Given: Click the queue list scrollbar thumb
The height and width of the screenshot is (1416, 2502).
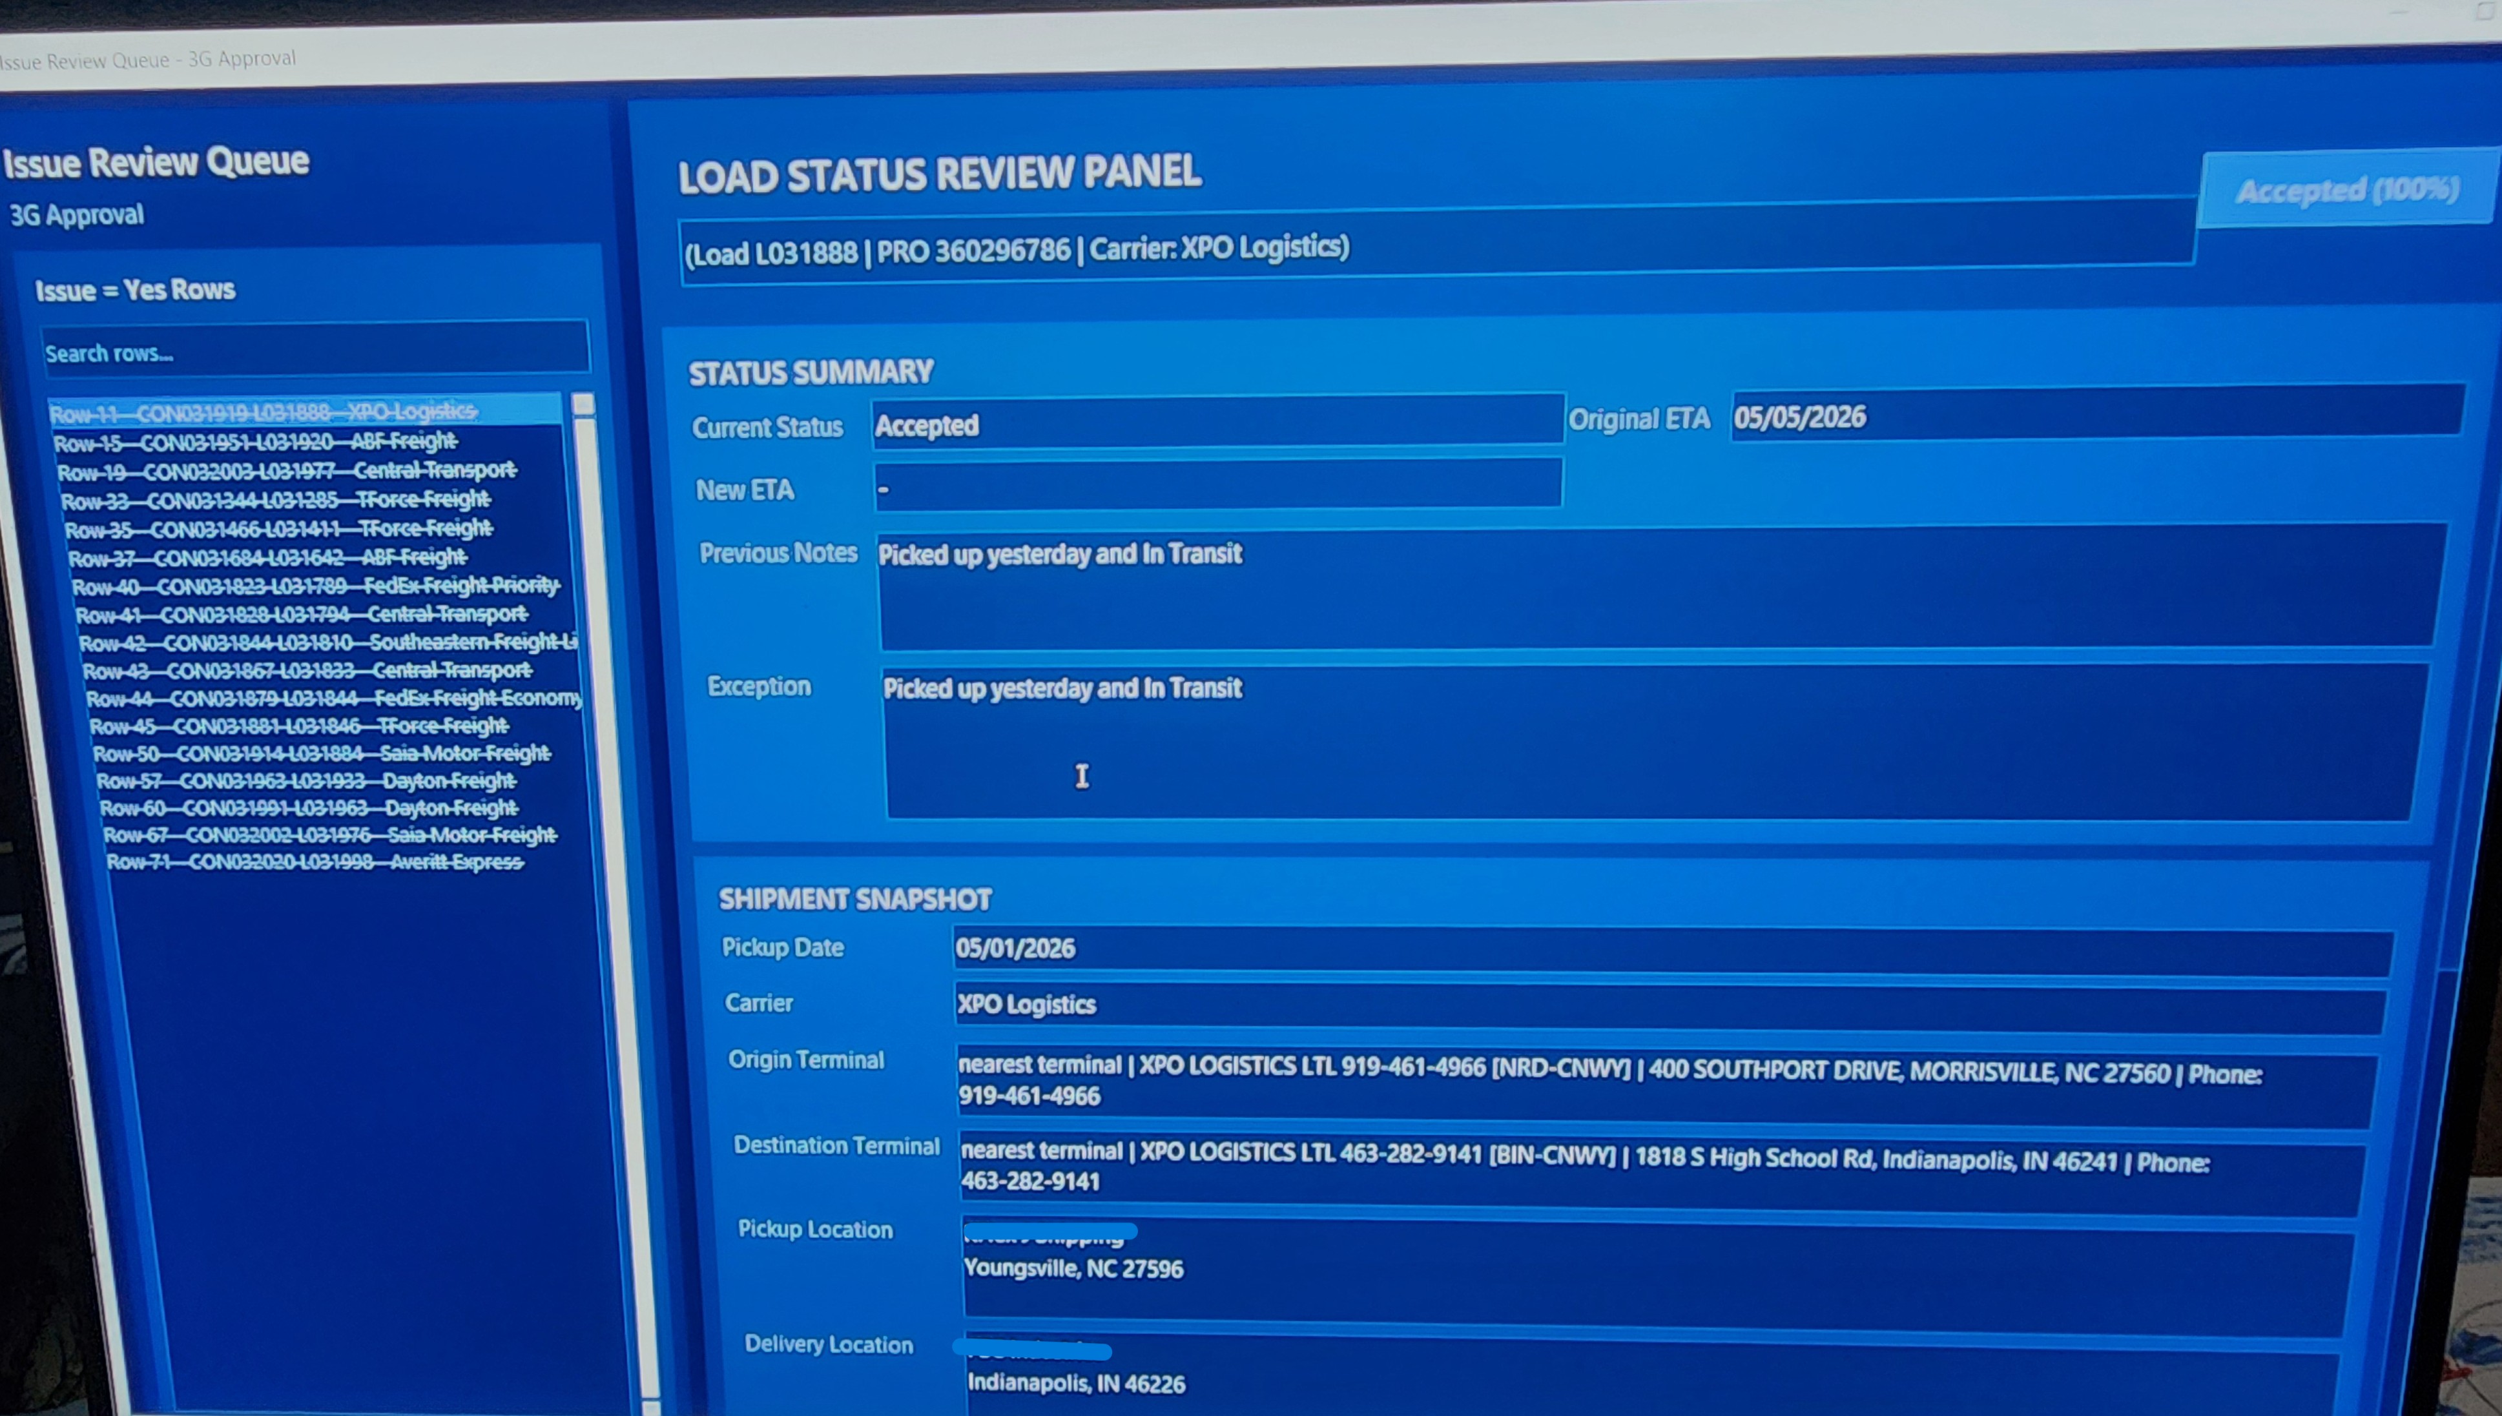Looking at the screenshot, I should coord(584,405).
